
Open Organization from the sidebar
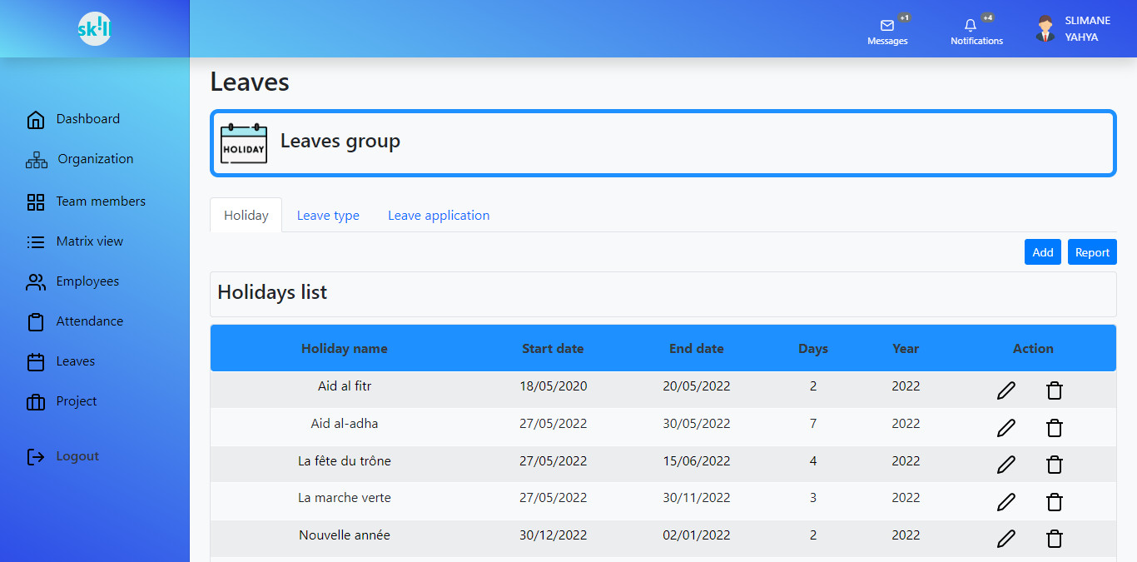(95, 159)
